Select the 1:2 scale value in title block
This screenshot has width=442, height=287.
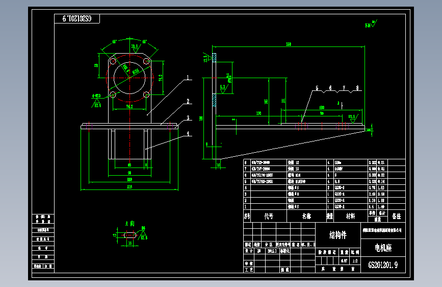(355, 261)
